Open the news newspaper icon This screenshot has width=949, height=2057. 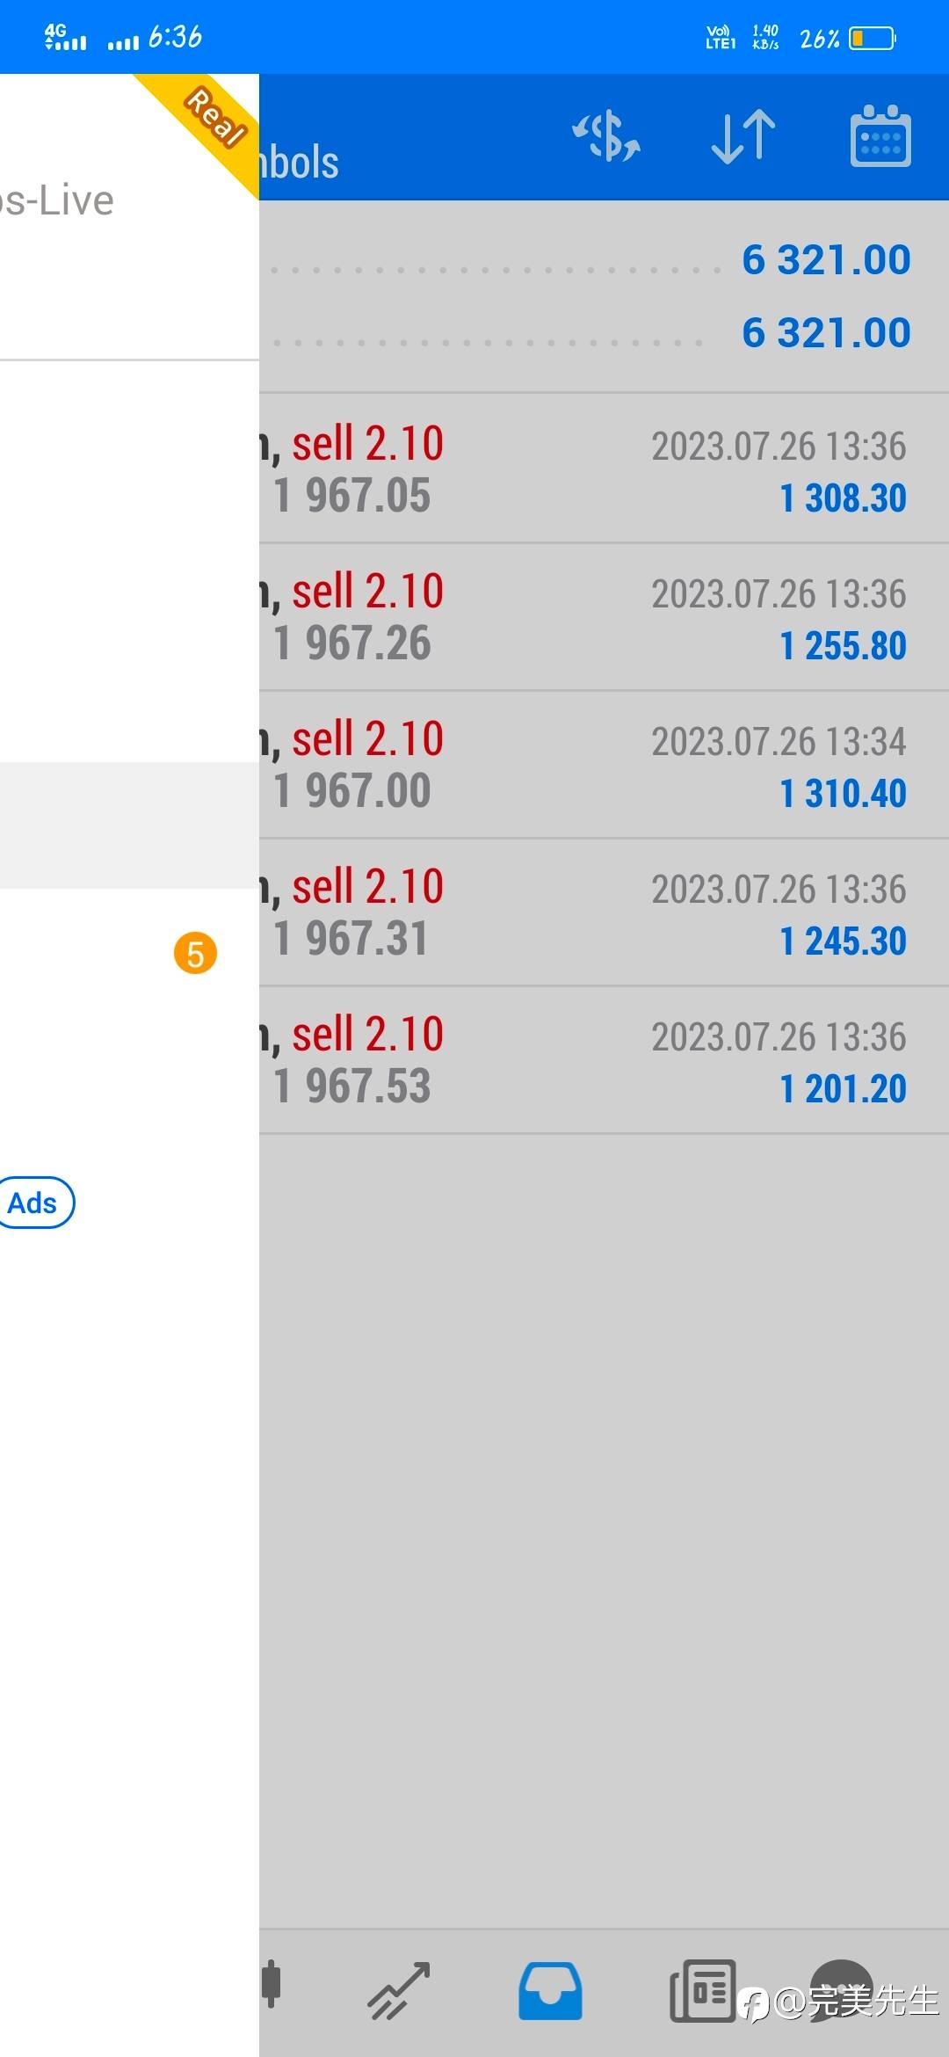[x=702, y=1990]
